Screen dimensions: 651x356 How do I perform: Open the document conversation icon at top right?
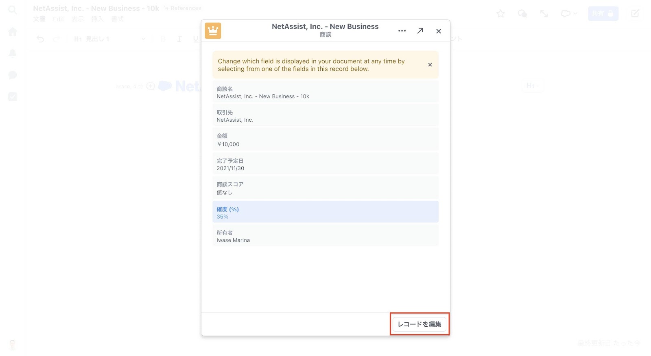click(x=522, y=14)
